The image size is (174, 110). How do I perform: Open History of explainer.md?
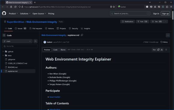pos(164,42)
